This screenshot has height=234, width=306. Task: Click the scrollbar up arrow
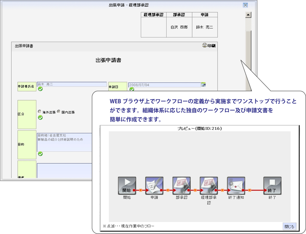pyautogui.click(x=248, y=15)
